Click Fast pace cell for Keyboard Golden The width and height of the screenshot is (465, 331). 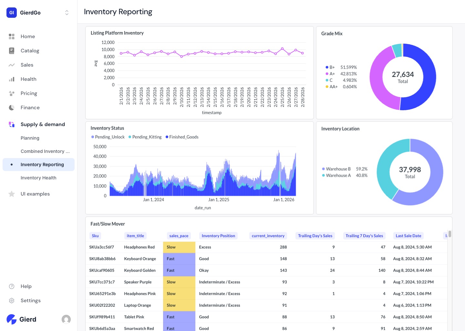pos(179,270)
